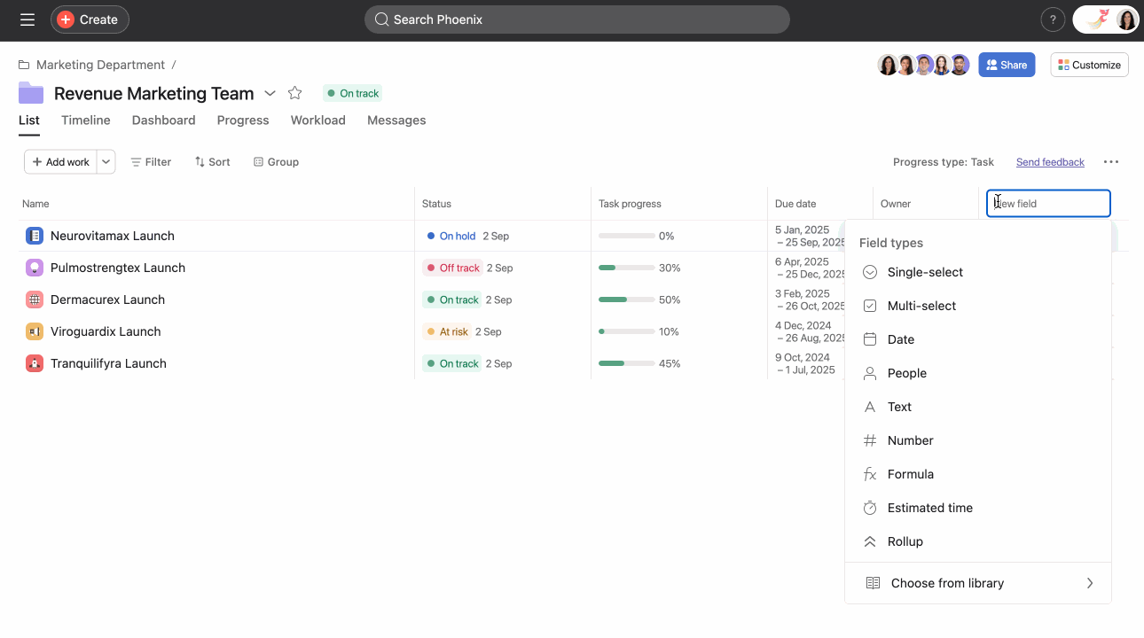1144x638 pixels.
Task: Open the three-dot more options menu
Action: point(1111,161)
